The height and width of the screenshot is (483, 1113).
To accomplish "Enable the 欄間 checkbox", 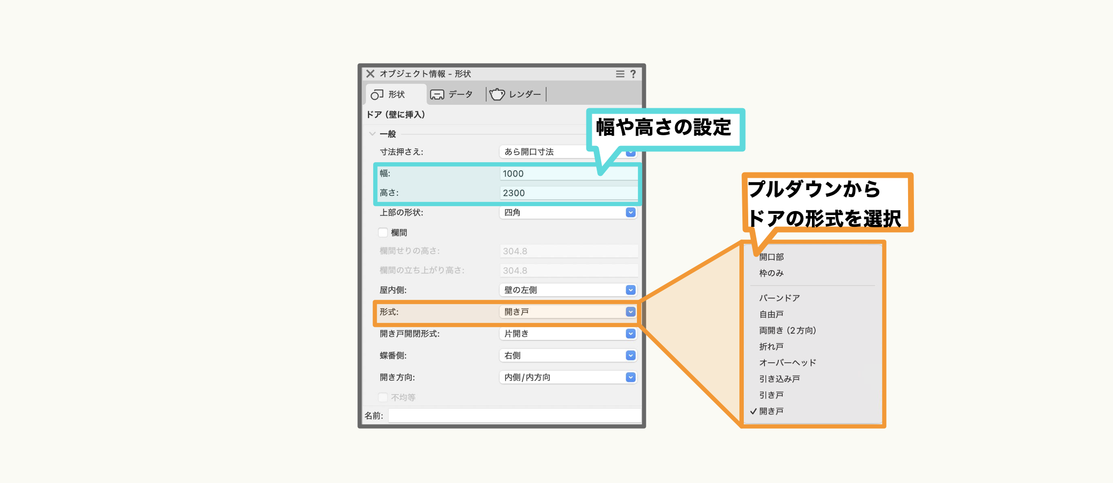I will (x=383, y=233).
